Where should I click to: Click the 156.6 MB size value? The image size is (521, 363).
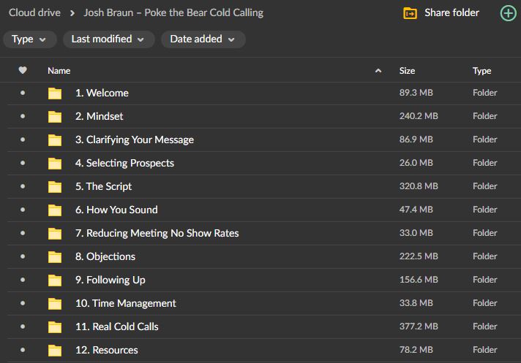[419, 280]
